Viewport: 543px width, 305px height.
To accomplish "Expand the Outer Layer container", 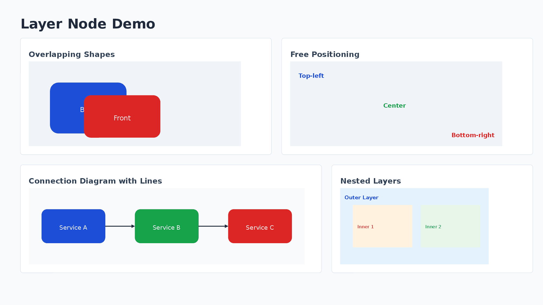I will click(x=361, y=197).
